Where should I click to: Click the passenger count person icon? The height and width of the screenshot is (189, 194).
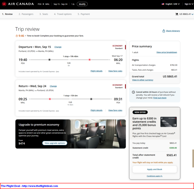pyautogui.click(x=74, y=4)
